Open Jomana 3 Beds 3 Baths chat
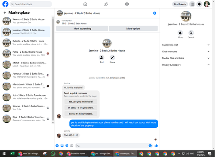The height and width of the screenshot is (157, 215). coord(26,75)
